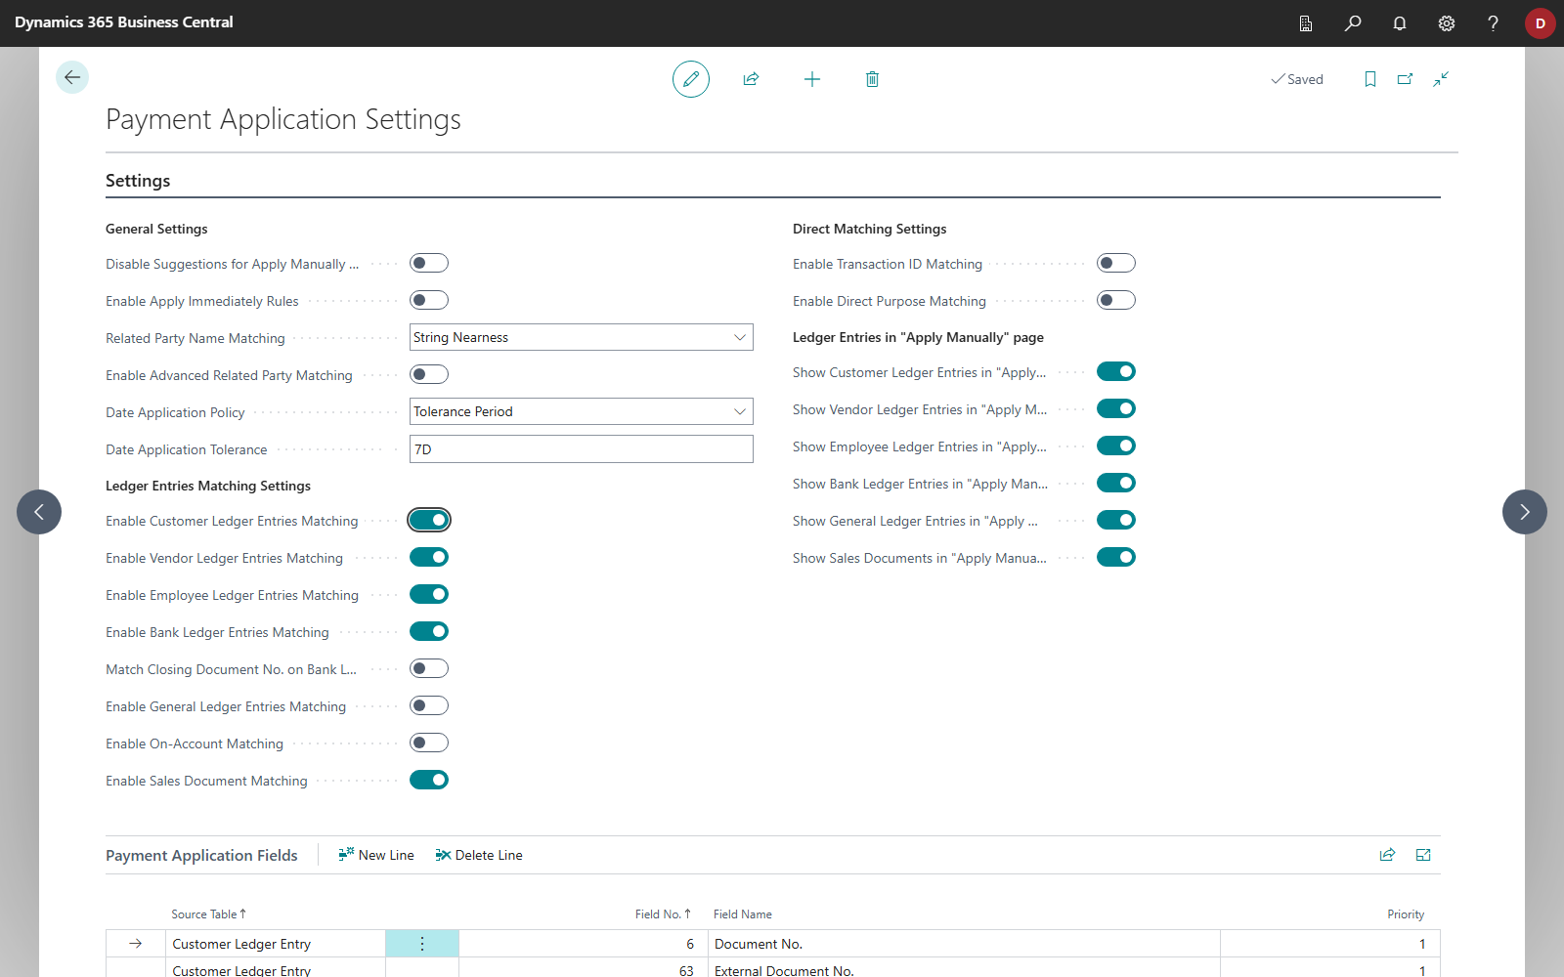Toggle Enable Vendor Ledger Entries Matching
The image size is (1564, 977).
(x=429, y=557)
